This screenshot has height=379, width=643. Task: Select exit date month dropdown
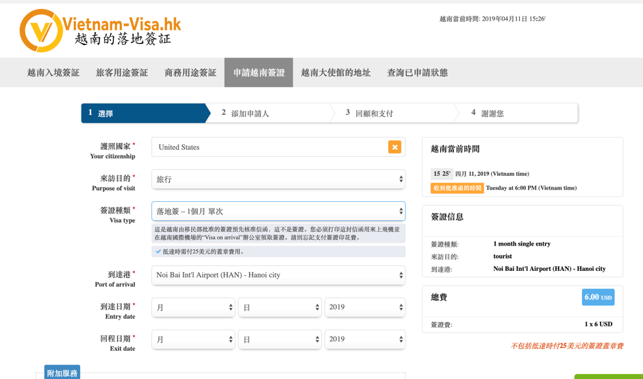click(x=193, y=339)
